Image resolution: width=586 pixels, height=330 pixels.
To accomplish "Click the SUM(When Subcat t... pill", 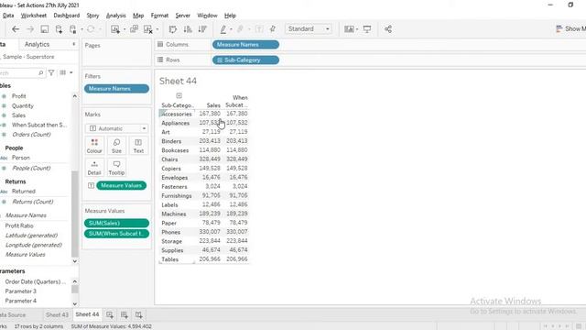I will (116, 234).
